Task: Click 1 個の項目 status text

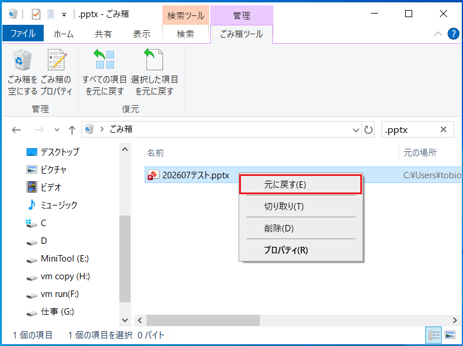Action: click(x=32, y=335)
